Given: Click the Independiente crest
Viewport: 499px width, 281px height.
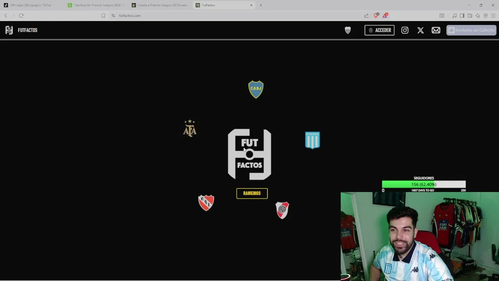Looking at the screenshot, I should click(x=206, y=203).
